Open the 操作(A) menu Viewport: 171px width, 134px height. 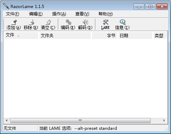(x=59, y=14)
